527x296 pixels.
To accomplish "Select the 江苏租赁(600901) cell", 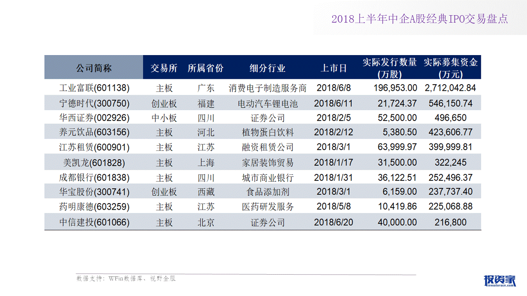I will point(94,147).
